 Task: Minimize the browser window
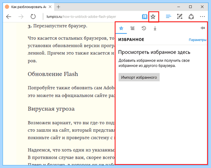pyautogui.click(x=179, y=7)
